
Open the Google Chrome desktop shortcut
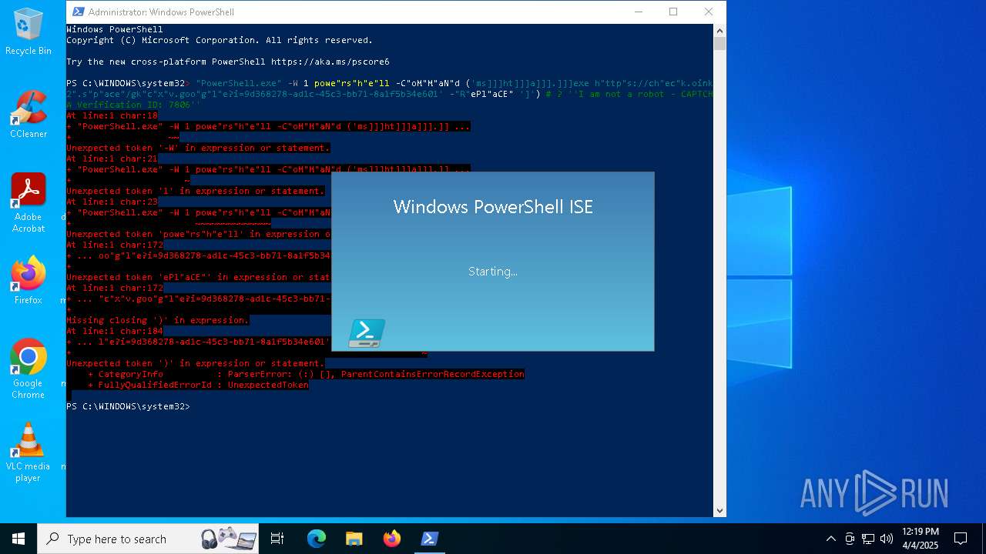29,369
